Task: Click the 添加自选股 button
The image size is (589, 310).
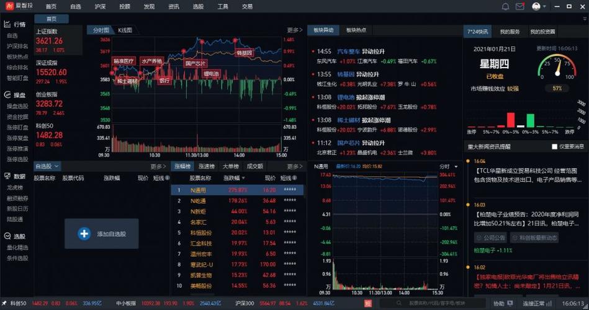Action: (x=101, y=234)
